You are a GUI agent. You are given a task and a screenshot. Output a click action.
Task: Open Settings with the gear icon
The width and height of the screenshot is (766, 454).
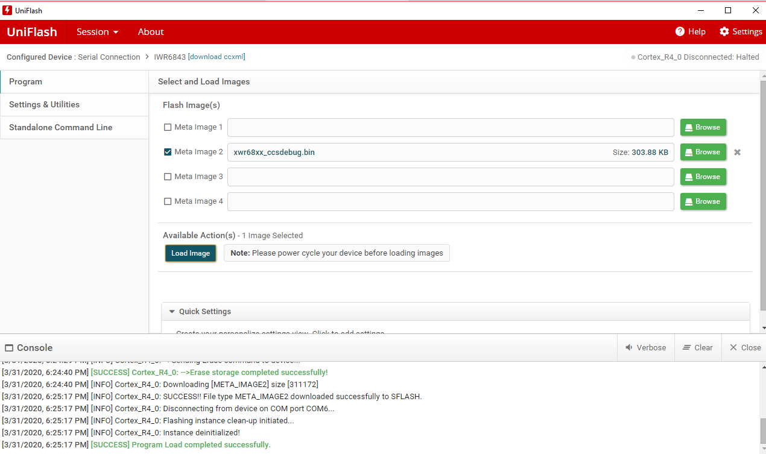click(x=741, y=32)
